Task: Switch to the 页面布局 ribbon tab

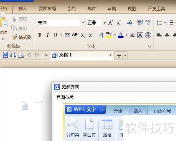Action: (x=47, y=9)
